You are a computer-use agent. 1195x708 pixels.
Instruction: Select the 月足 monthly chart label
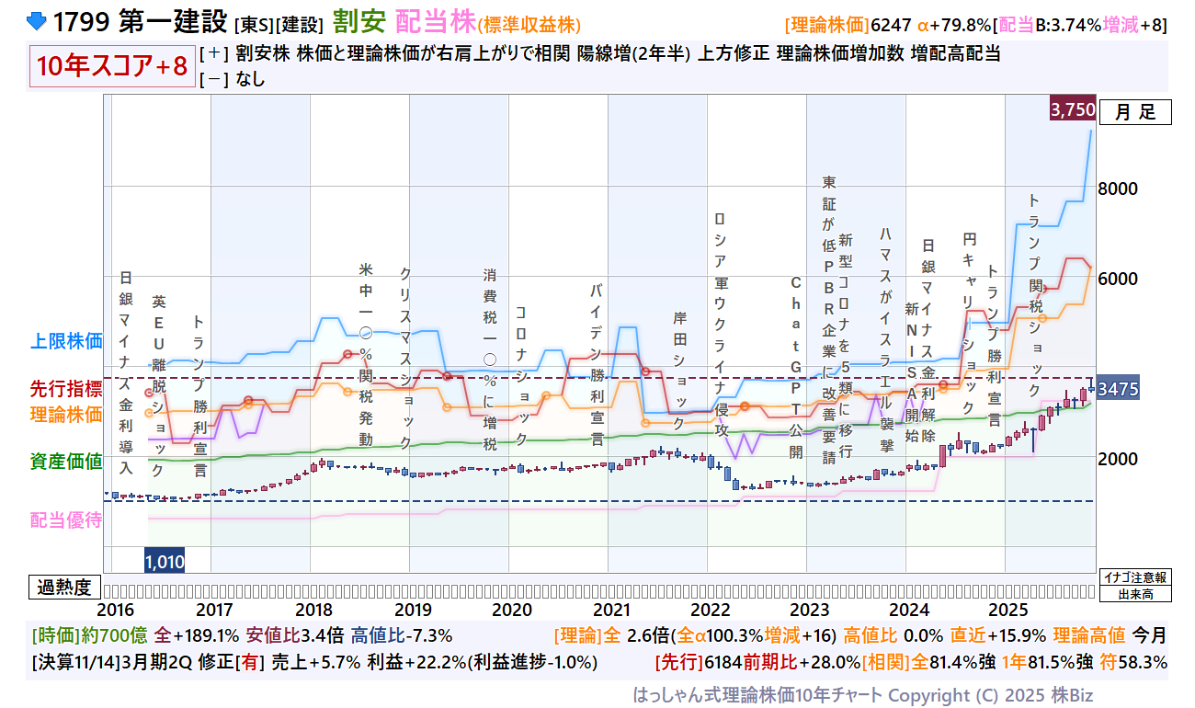1134,112
